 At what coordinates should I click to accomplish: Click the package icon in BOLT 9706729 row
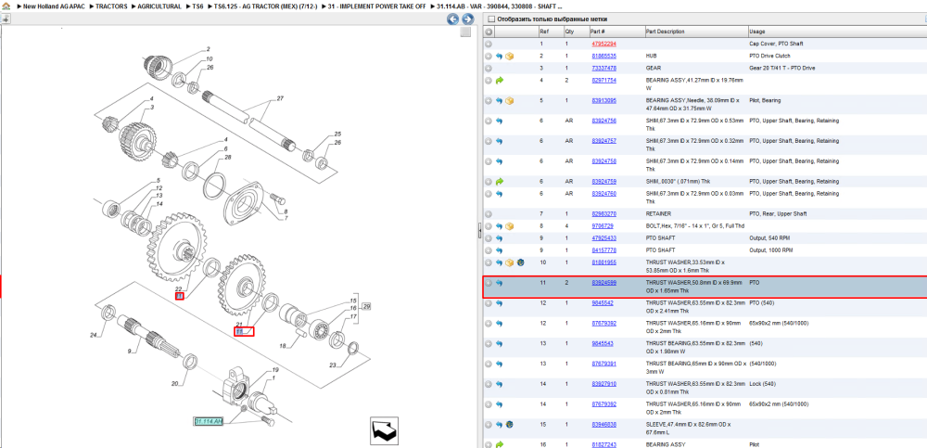[x=510, y=226]
